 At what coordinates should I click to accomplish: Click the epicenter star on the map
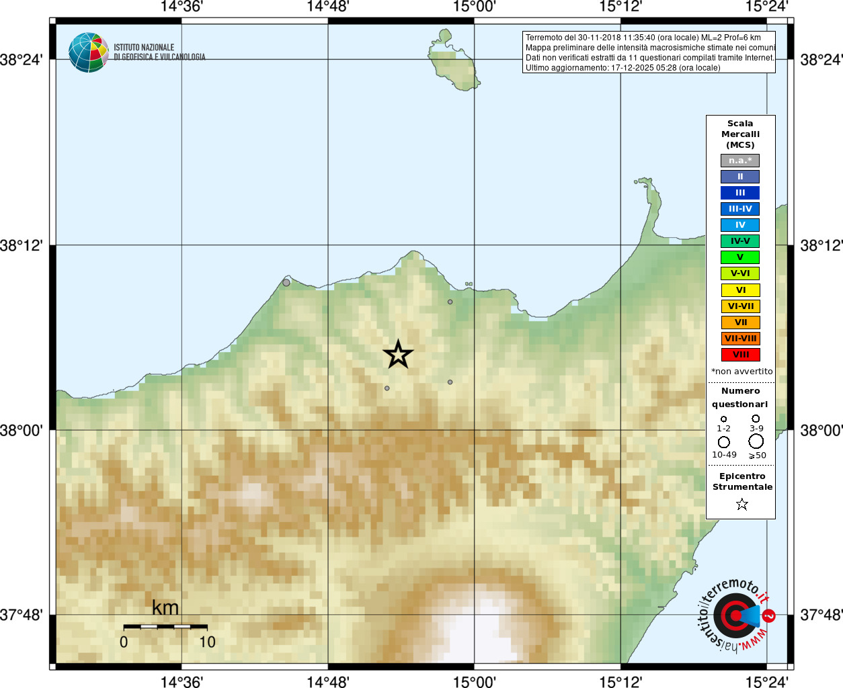click(398, 354)
